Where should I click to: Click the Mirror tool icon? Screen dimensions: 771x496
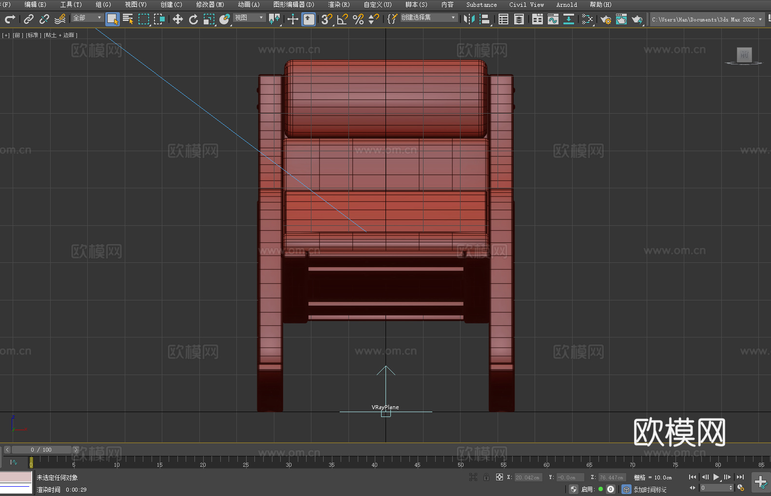pyautogui.click(x=469, y=19)
